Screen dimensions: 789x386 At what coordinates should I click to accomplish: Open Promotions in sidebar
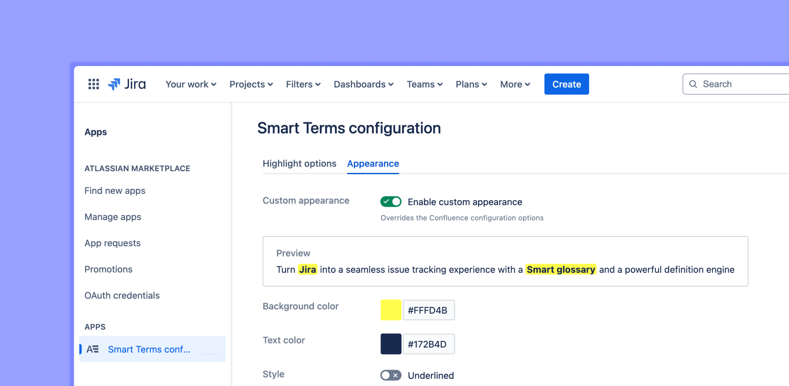108,269
